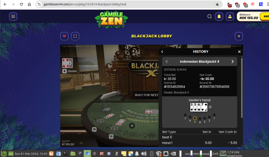
Task: Close the History panel
Action: point(239,52)
